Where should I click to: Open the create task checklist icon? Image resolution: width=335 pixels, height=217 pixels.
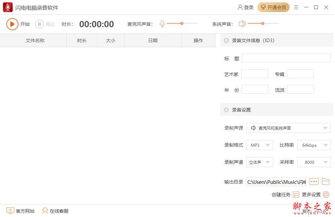tap(296, 194)
